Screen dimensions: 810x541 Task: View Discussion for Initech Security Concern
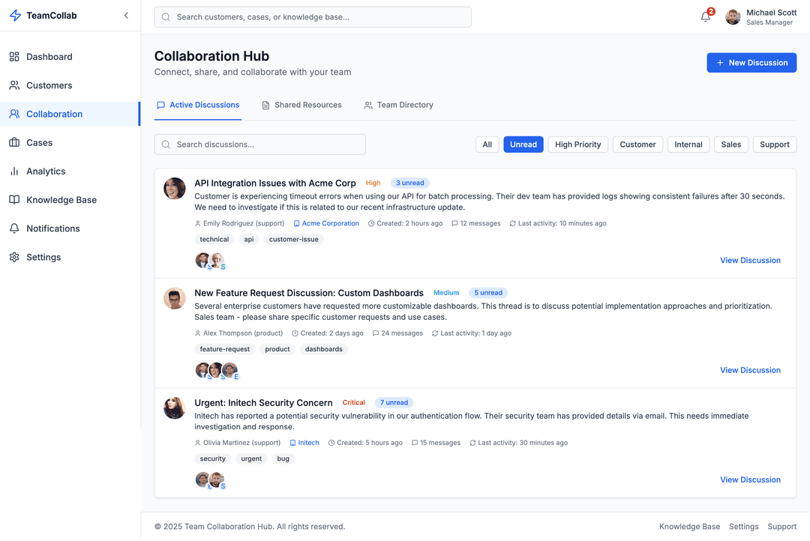(750, 480)
